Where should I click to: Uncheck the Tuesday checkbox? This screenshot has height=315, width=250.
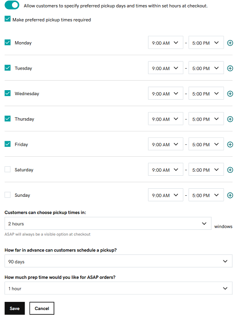pos(7,68)
